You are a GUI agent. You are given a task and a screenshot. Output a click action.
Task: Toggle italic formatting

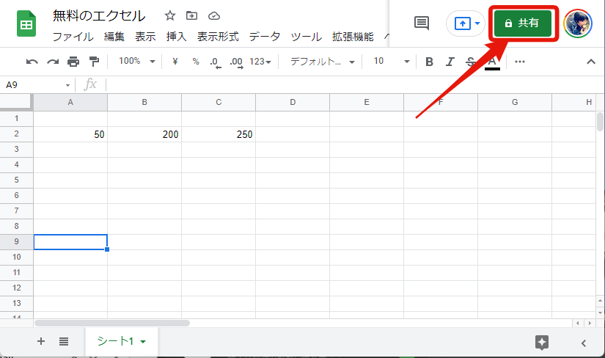[450, 62]
